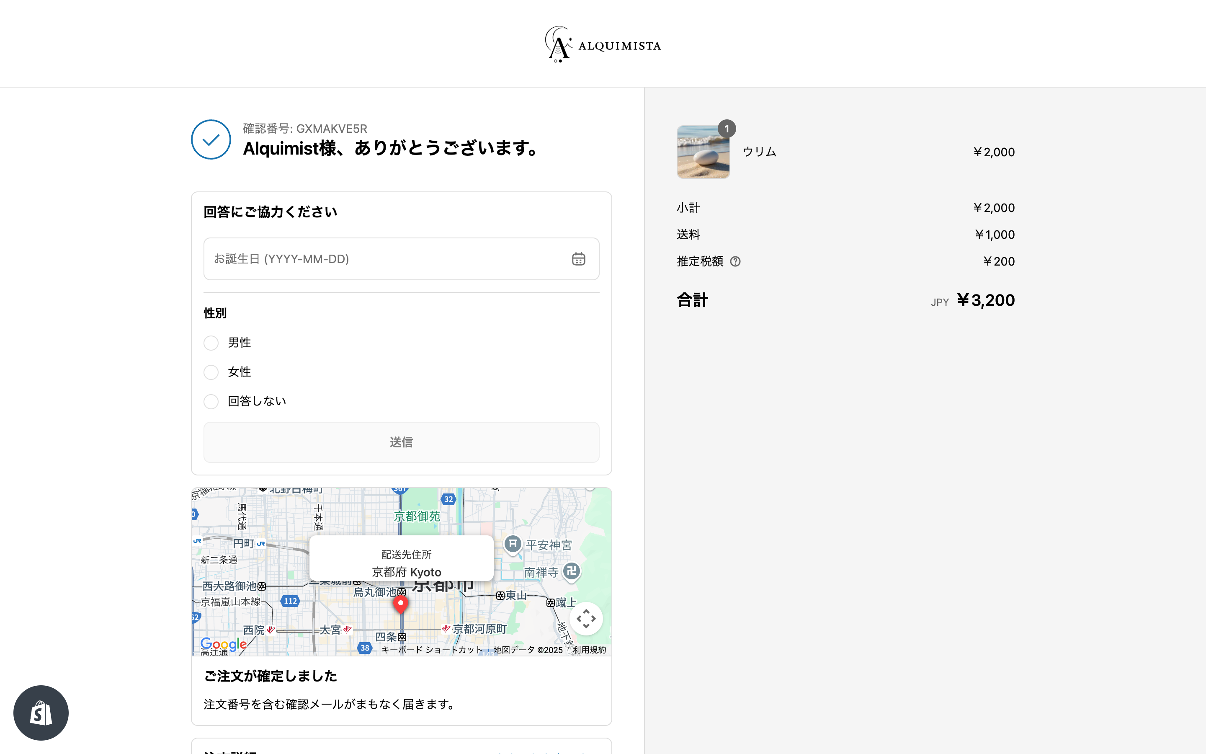1206x754 pixels.
Task: Click the Heian Shrine map marker icon
Action: 513,544
